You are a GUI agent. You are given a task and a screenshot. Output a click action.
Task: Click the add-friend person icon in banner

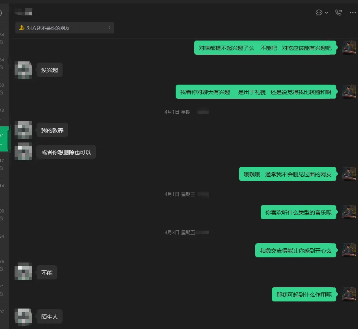[x=21, y=28]
